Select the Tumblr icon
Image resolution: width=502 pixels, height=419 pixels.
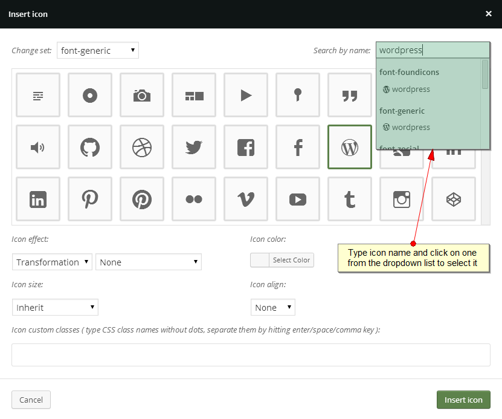[x=349, y=199]
